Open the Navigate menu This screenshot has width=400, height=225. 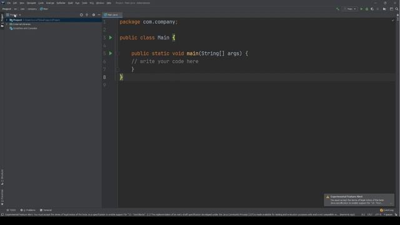31,2
